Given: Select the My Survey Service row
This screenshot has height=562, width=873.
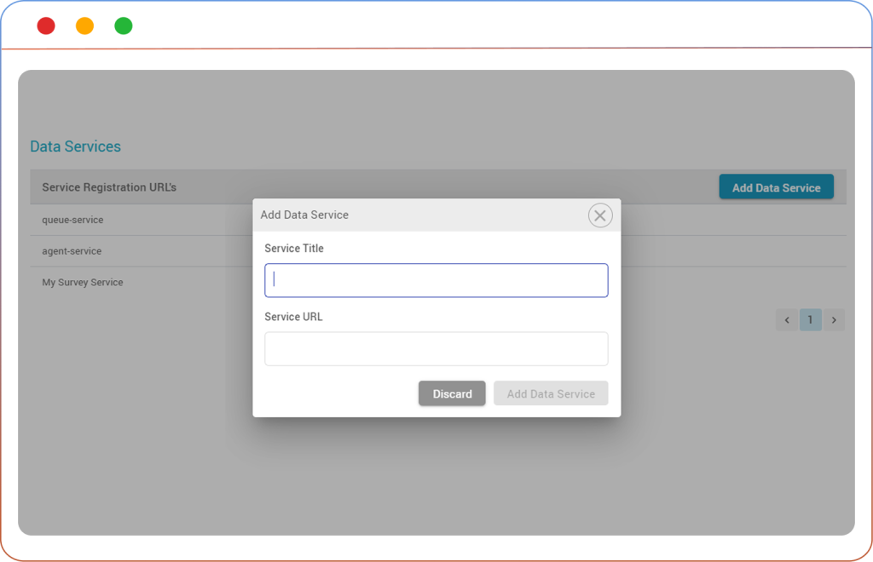Looking at the screenshot, I should 83,282.
